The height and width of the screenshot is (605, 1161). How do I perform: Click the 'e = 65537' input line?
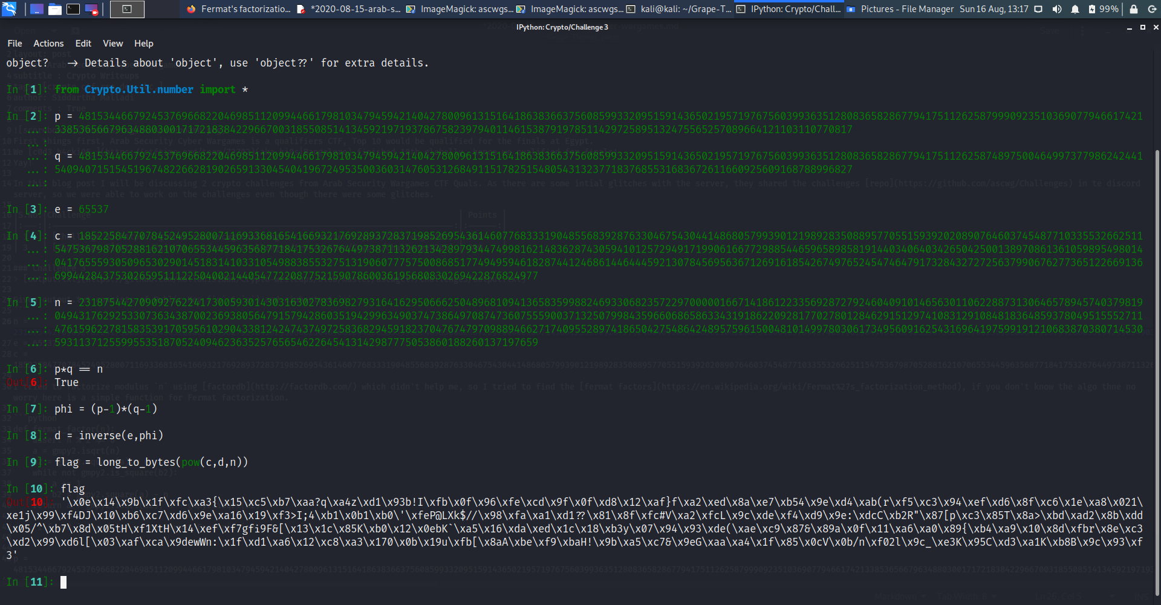(82, 209)
